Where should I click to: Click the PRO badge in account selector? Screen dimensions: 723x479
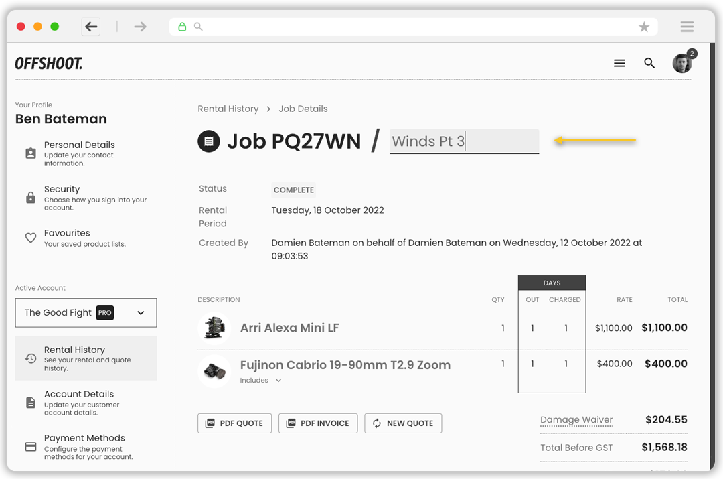click(x=104, y=313)
